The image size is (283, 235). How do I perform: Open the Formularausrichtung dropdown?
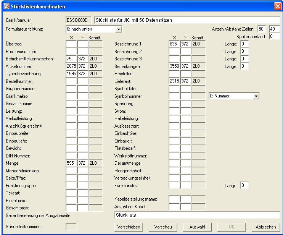119,29
